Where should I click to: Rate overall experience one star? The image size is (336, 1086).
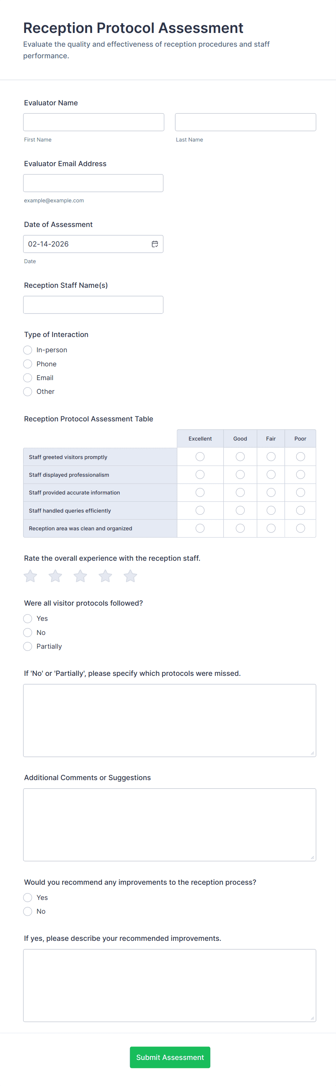pos(30,576)
